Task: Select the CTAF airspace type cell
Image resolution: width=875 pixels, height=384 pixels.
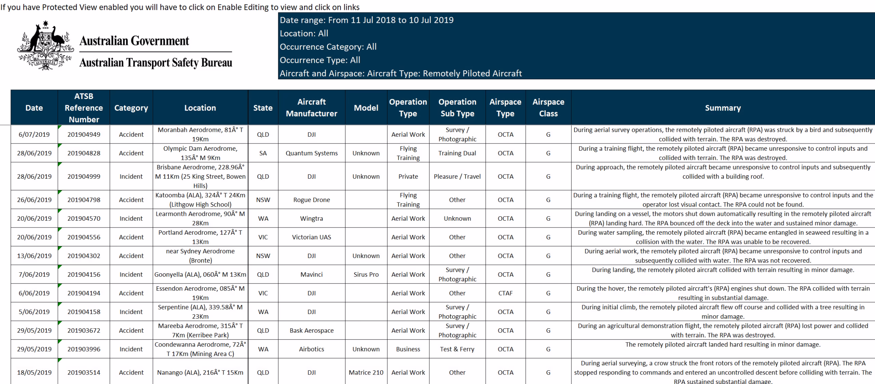Action: coord(506,293)
